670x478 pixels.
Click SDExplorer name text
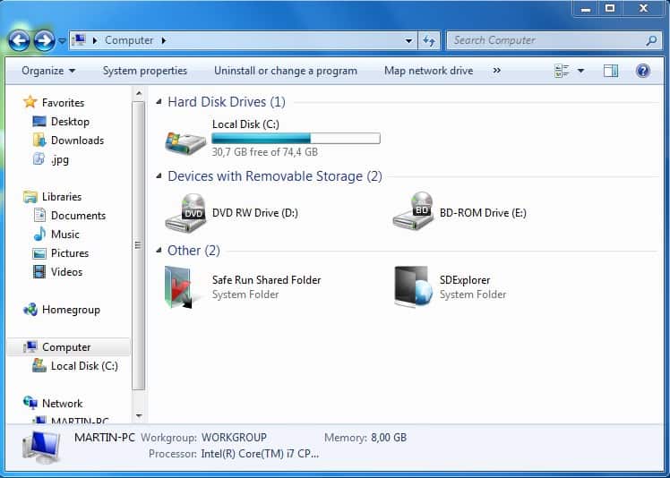(x=465, y=280)
